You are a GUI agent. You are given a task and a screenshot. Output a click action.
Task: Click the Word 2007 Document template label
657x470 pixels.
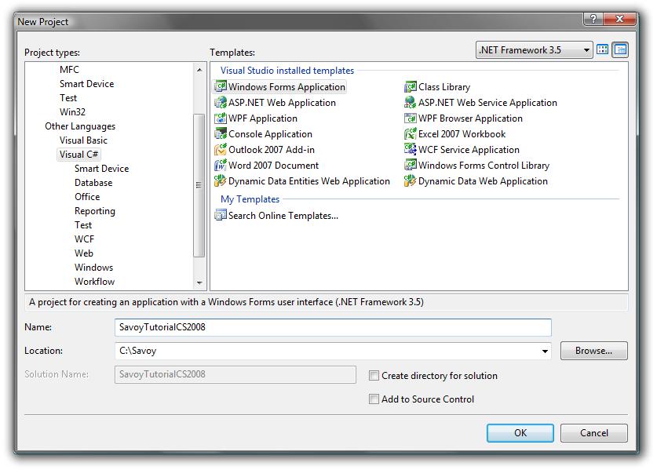274,165
